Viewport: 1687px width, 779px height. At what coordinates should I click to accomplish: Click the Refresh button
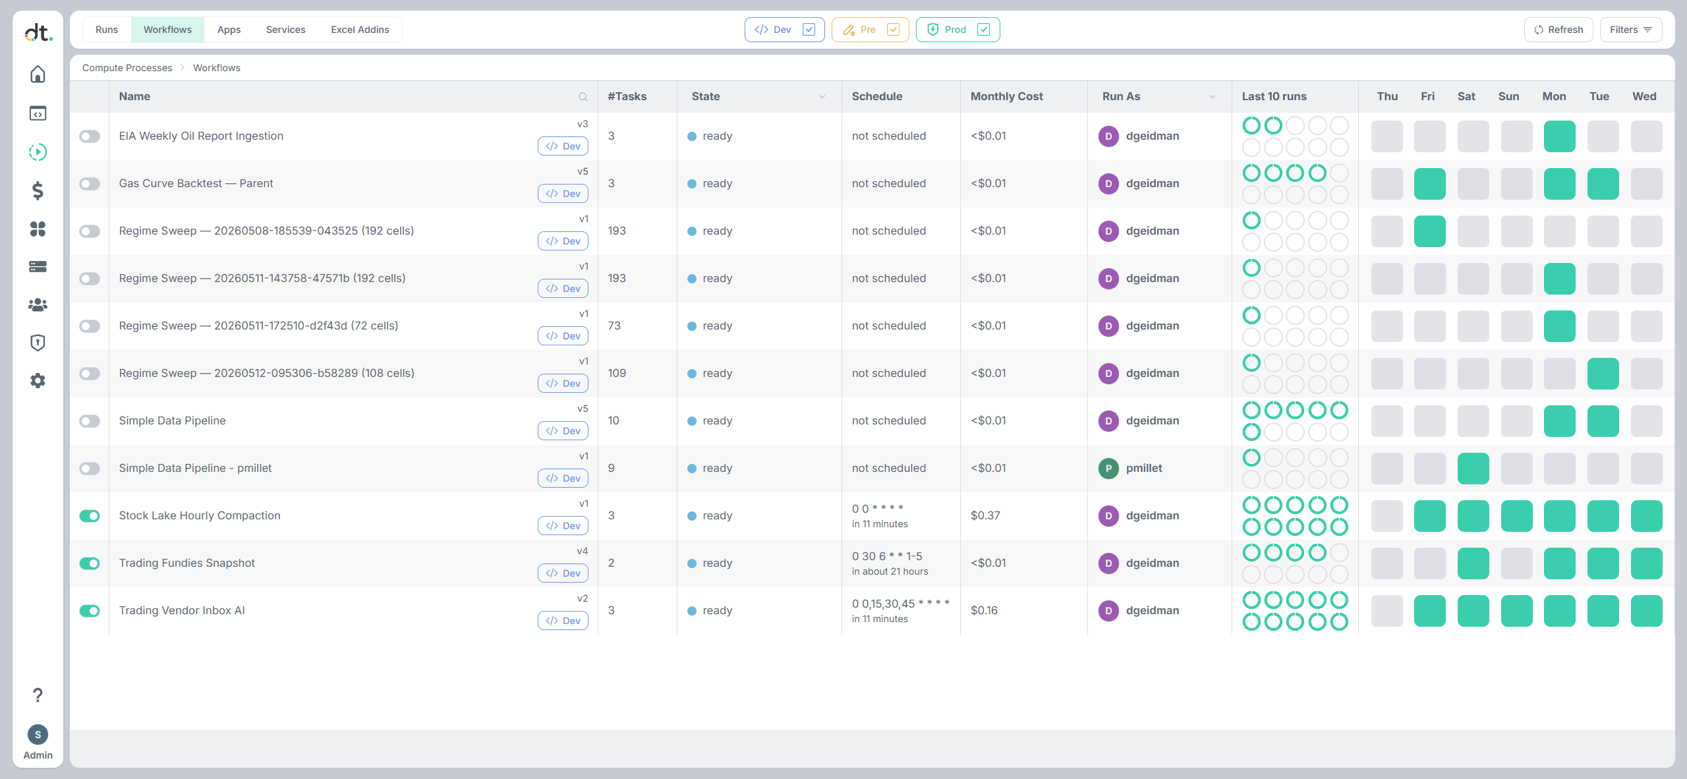(1558, 30)
